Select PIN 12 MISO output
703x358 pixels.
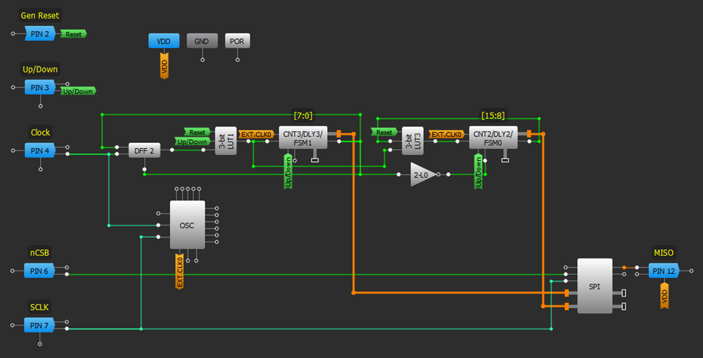[x=663, y=271]
